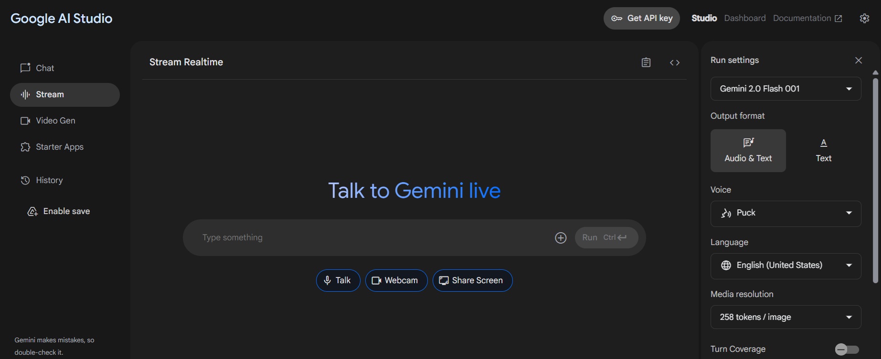Screen dimensions: 881x359
Task: Open the English (United States) language dropdown
Action: coord(786,266)
